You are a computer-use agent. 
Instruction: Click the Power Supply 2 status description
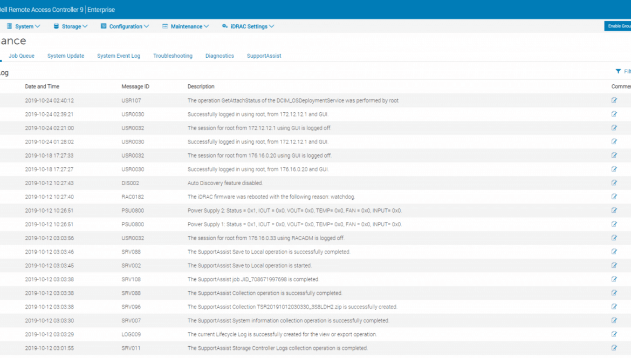294,211
